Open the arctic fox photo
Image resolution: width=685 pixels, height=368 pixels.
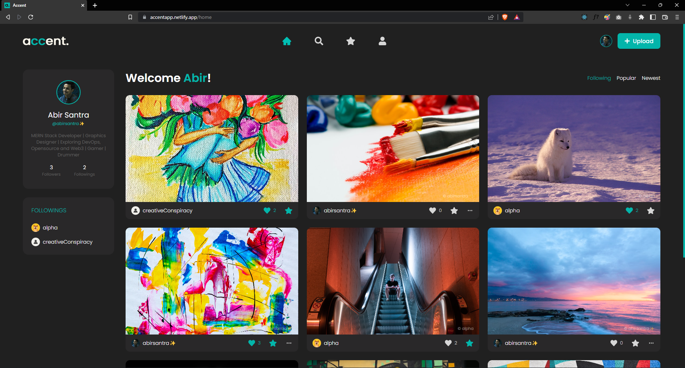[574, 149]
